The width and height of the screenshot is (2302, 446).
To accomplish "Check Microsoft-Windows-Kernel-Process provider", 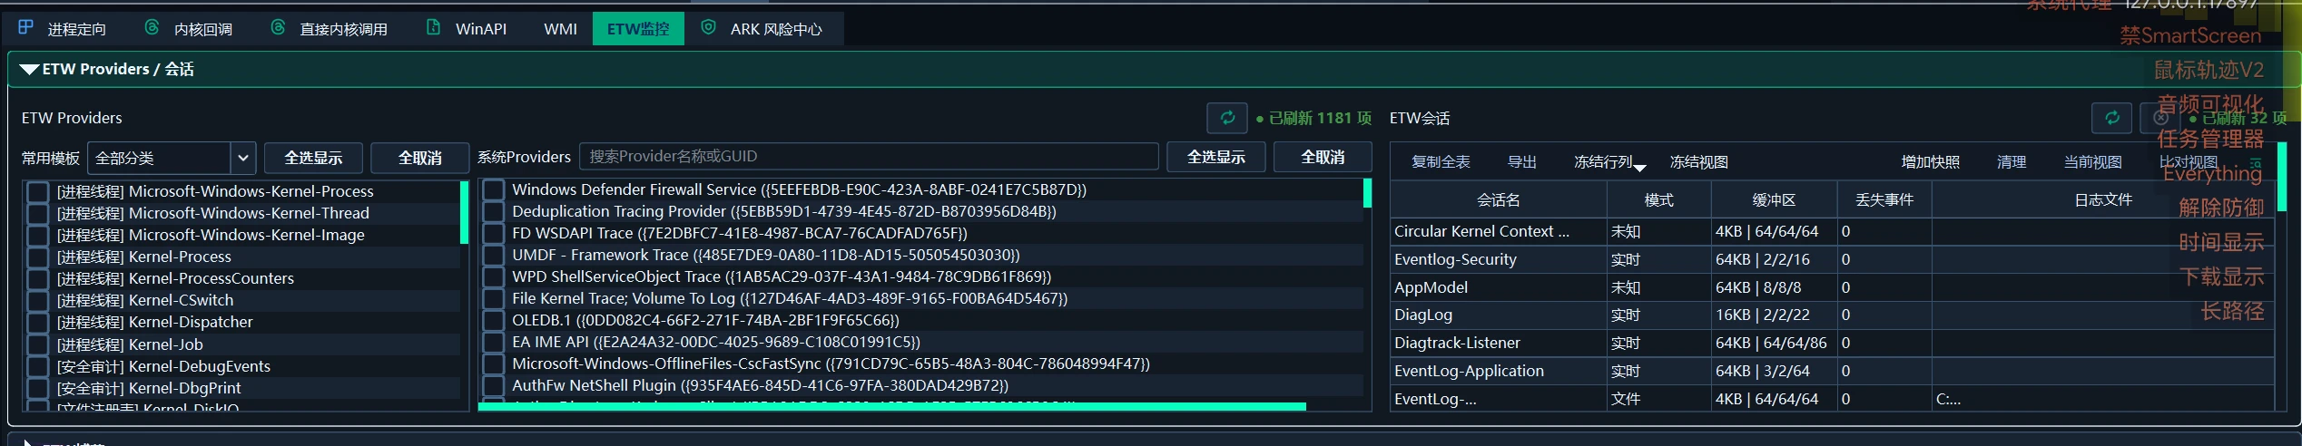I will click(x=37, y=191).
